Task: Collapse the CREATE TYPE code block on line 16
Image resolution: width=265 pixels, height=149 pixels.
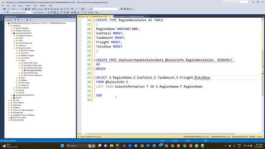Action: (x=94, y=20)
